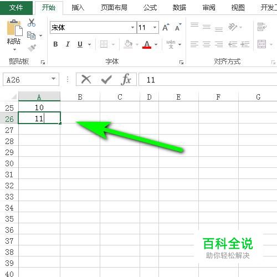Select Middle Align icon
277x277 pixels.
tap(207, 27)
